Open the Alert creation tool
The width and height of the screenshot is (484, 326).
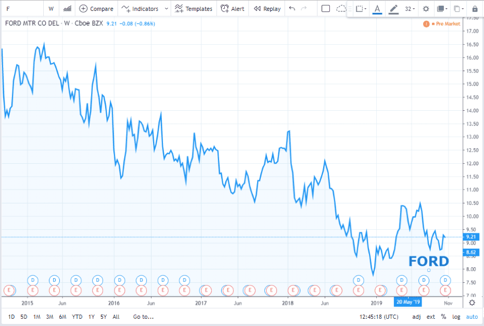(x=232, y=9)
